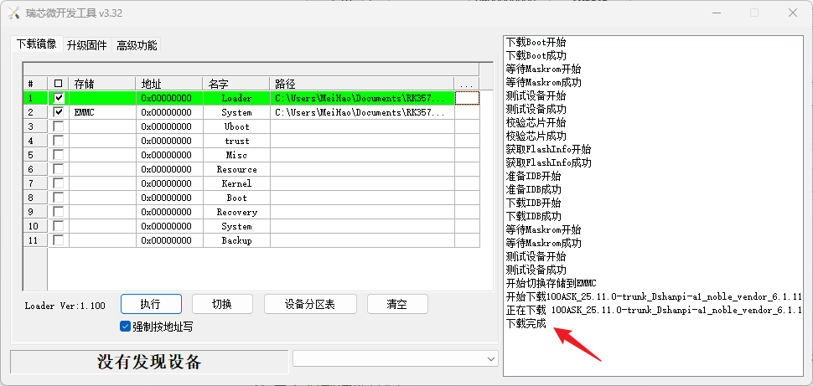Switch to the 升级固件 tab

pos(87,45)
